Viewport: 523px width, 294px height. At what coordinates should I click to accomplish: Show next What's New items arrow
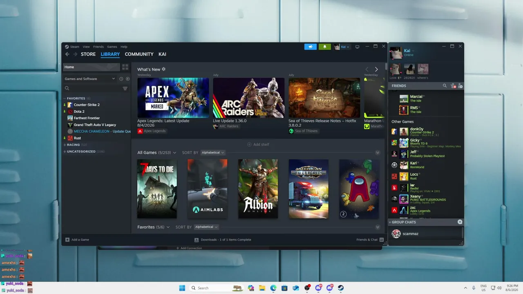(x=376, y=69)
